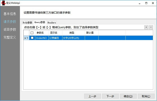The height and width of the screenshot is (101, 157).
Task: Toggle the header select-all checkbox
Action: (x=32, y=33)
